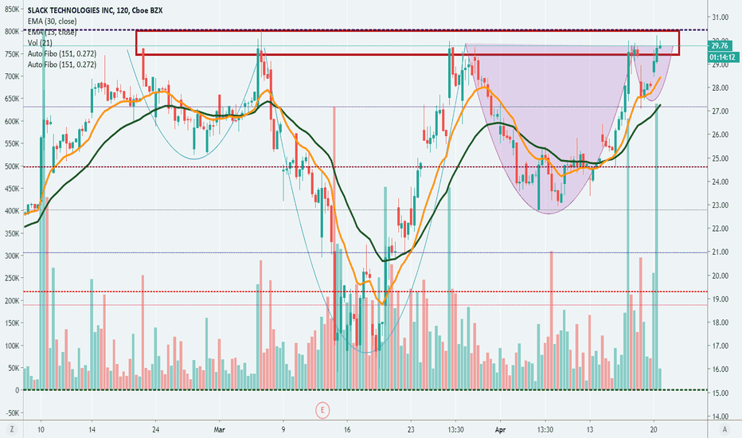Click bar countdown 01:14:12 label
The width and height of the screenshot is (742, 438).
tap(722, 57)
